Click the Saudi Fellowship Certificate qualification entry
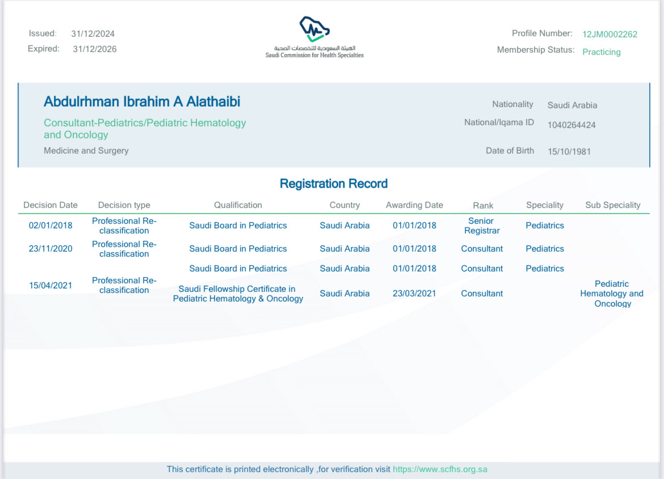This screenshot has width=664, height=479. [238, 294]
